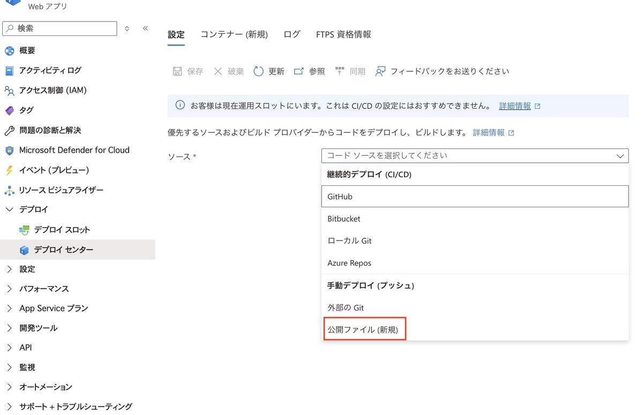Open 詳細情報 link in the info banner
This screenshot has width=643, height=415.
click(x=515, y=106)
